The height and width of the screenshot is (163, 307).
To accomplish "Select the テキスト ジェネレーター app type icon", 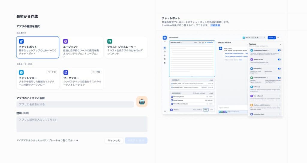I will 110,41.
